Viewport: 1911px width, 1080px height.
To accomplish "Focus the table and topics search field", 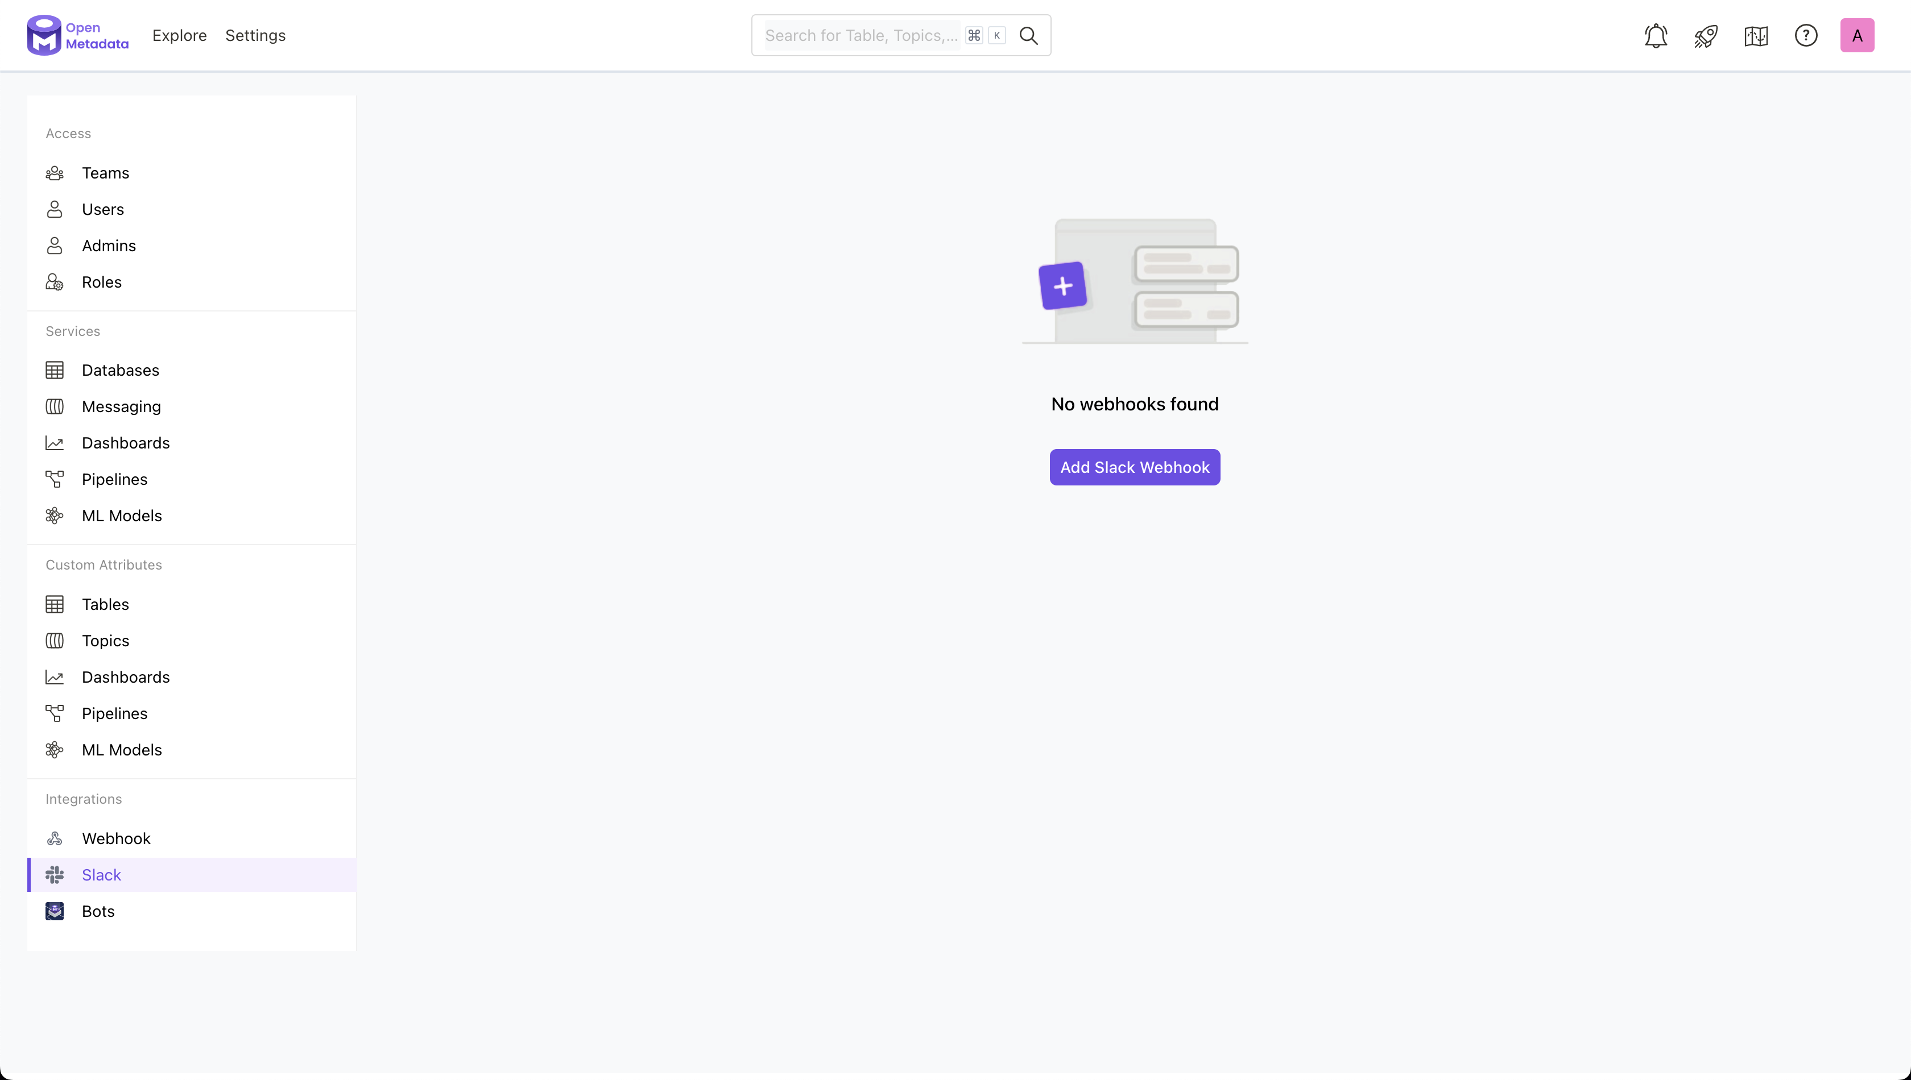I will [861, 36].
